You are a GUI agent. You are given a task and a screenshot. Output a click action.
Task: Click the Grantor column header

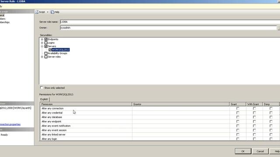click(x=181, y=104)
